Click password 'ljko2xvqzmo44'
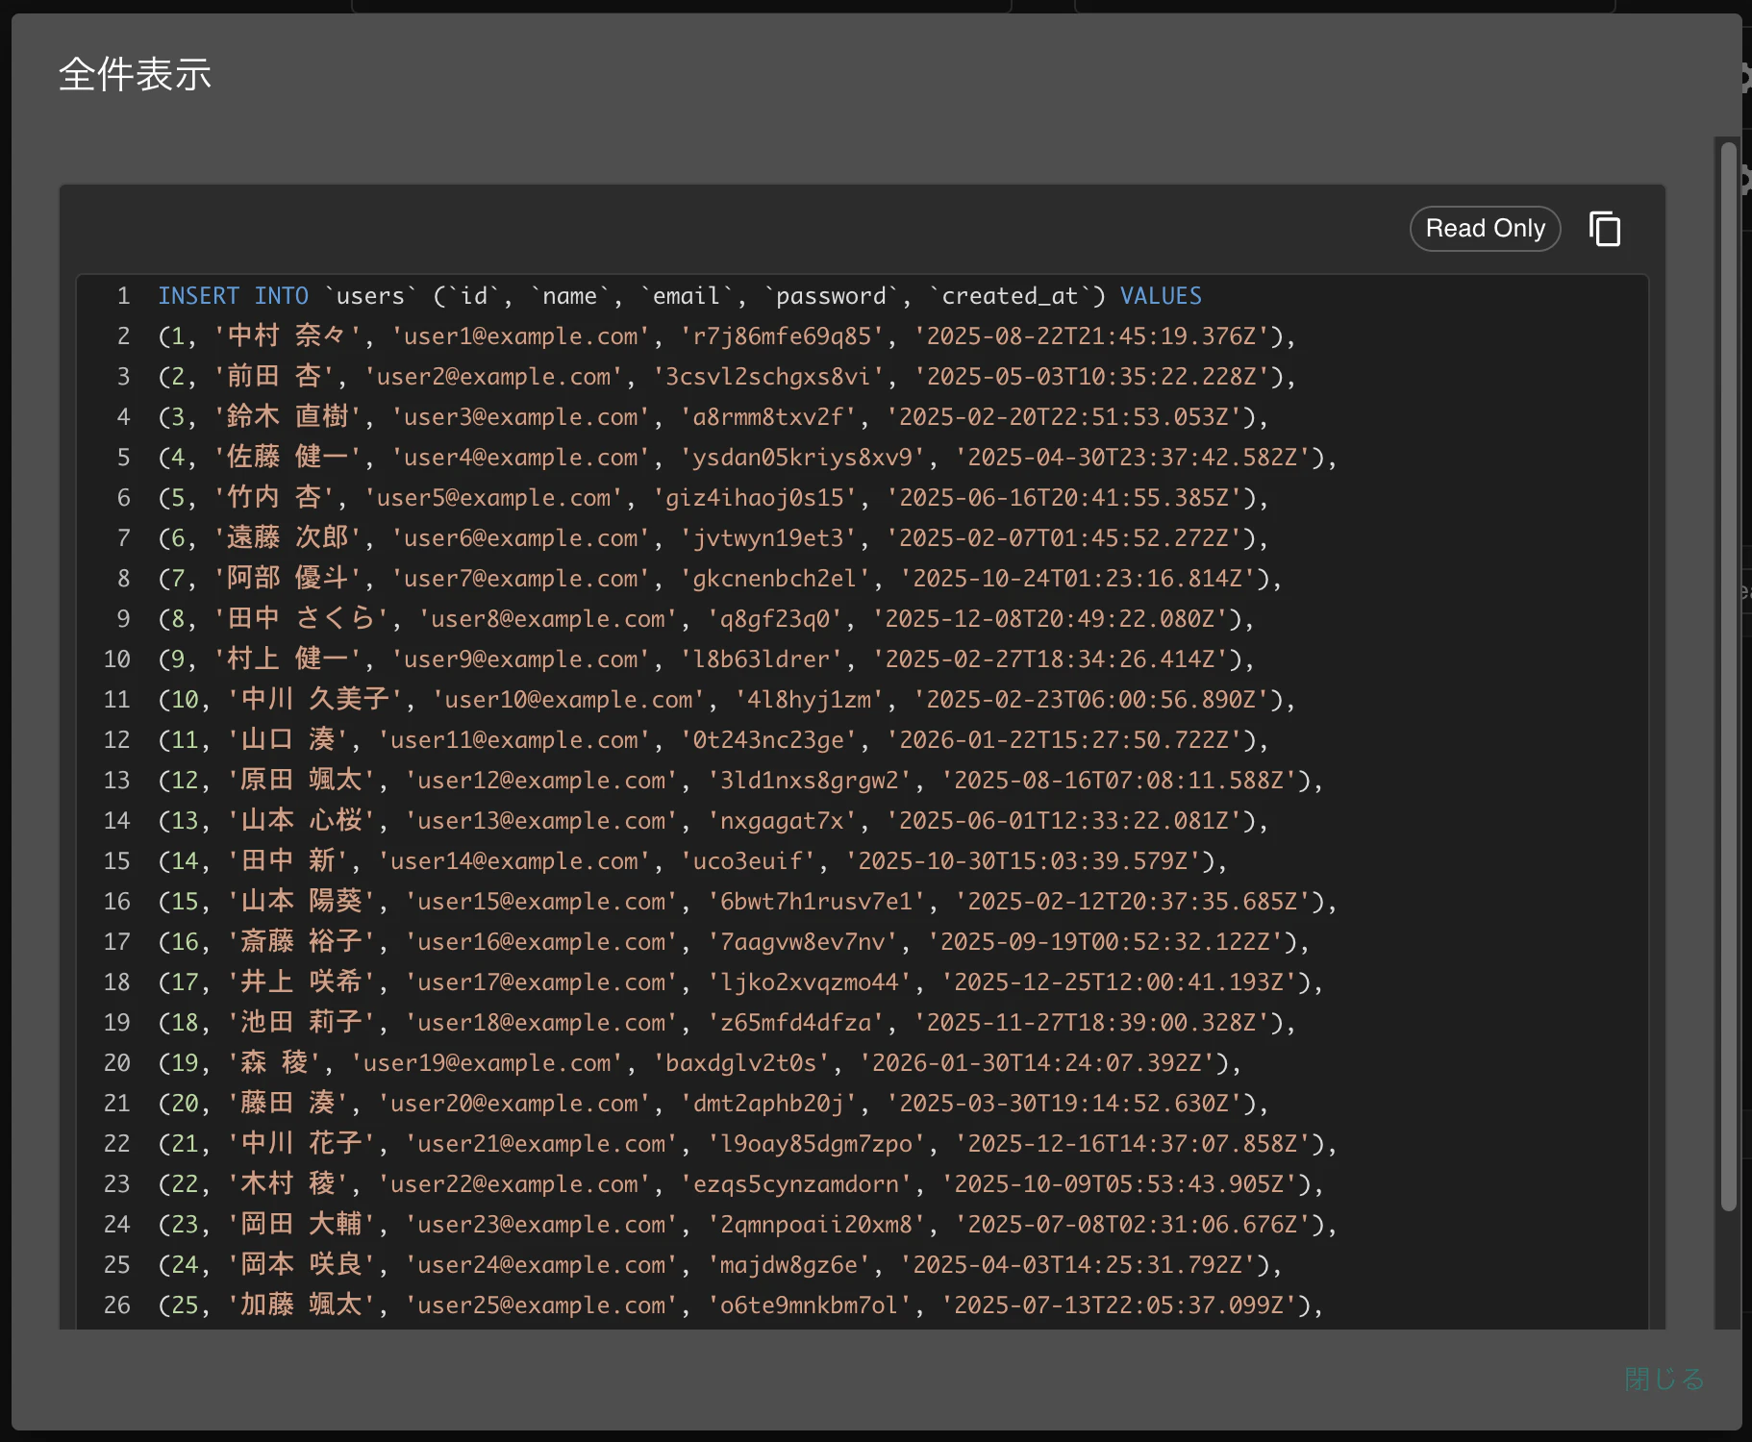The image size is (1752, 1442). coord(809,982)
